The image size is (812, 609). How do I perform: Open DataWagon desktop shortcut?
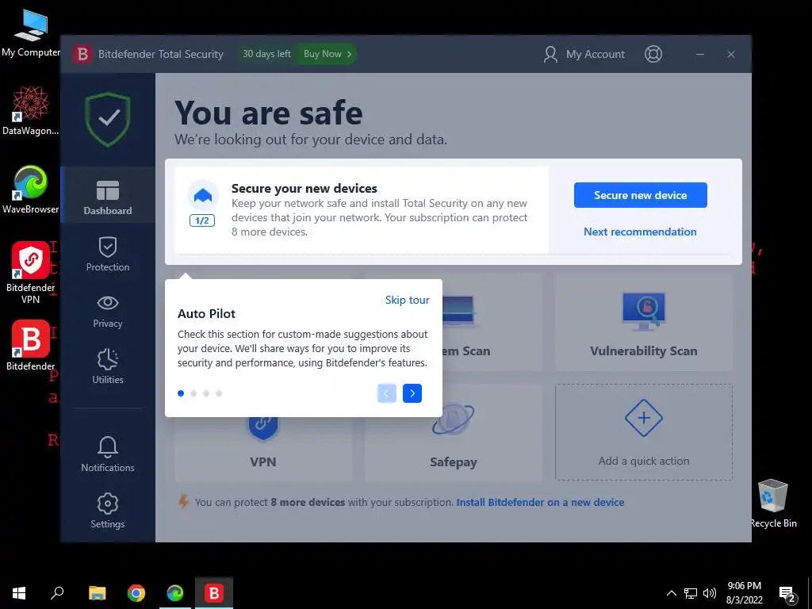click(31, 111)
